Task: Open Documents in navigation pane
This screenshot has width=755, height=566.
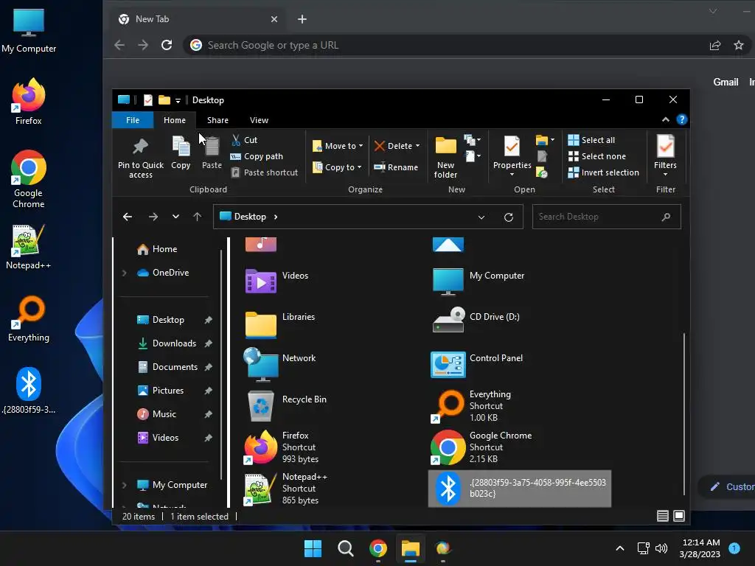Action: [x=175, y=367]
